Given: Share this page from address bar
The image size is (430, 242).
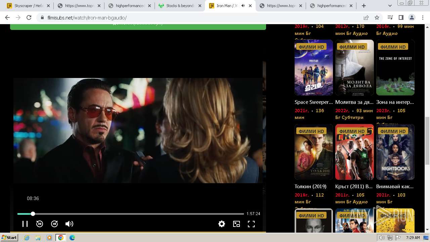Looking at the screenshot, I should (x=366, y=17).
